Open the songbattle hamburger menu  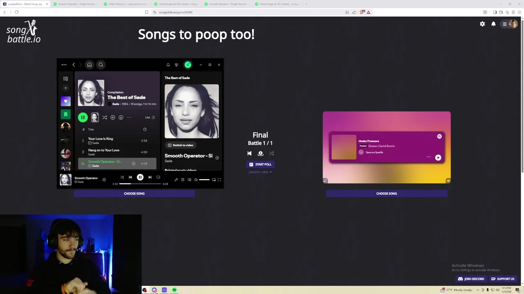(505, 24)
